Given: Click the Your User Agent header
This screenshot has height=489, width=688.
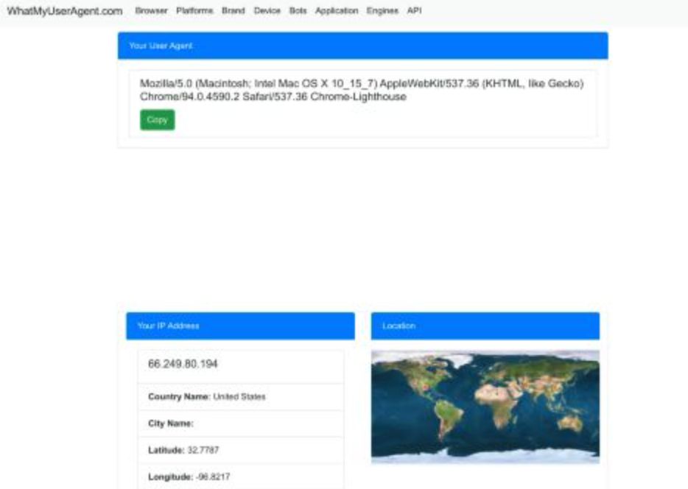Looking at the screenshot, I should 363,46.
